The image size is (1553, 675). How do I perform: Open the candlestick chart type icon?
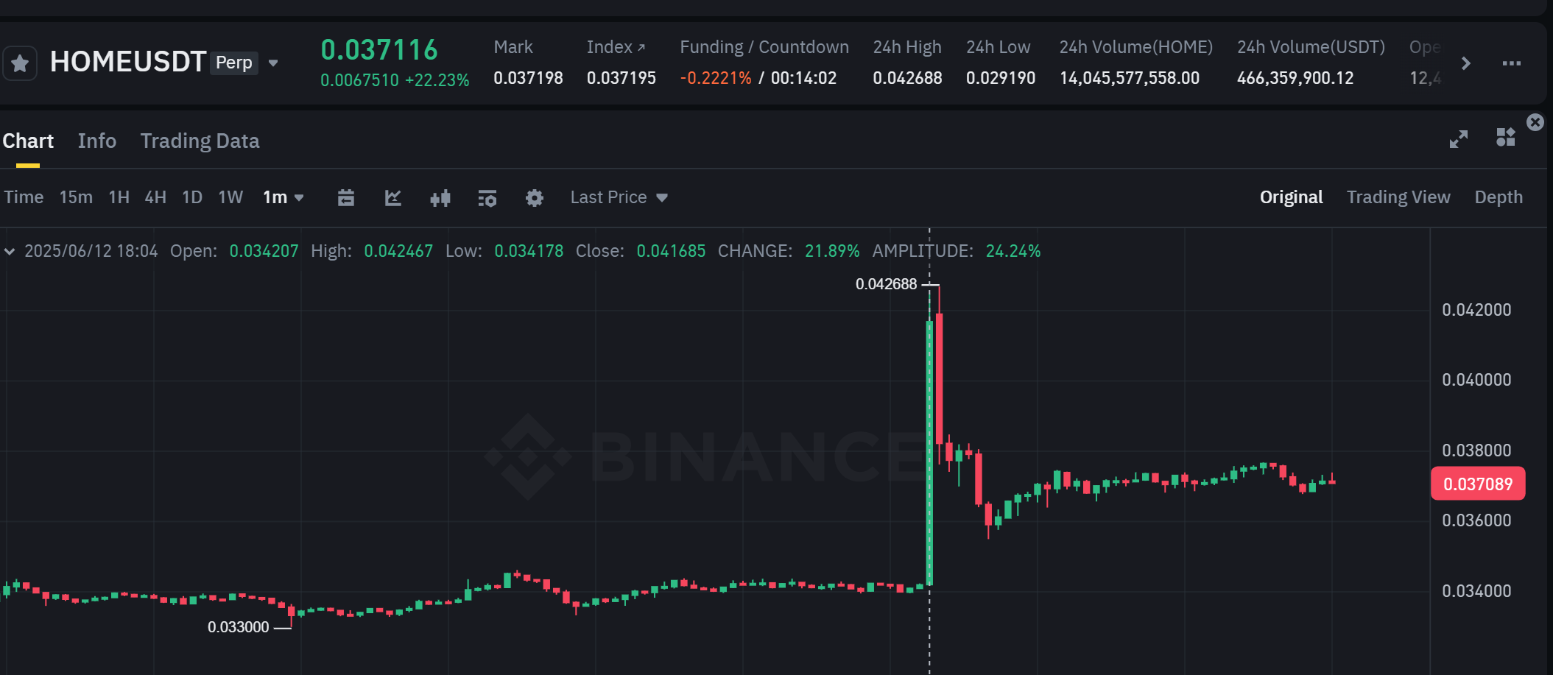pyautogui.click(x=440, y=197)
